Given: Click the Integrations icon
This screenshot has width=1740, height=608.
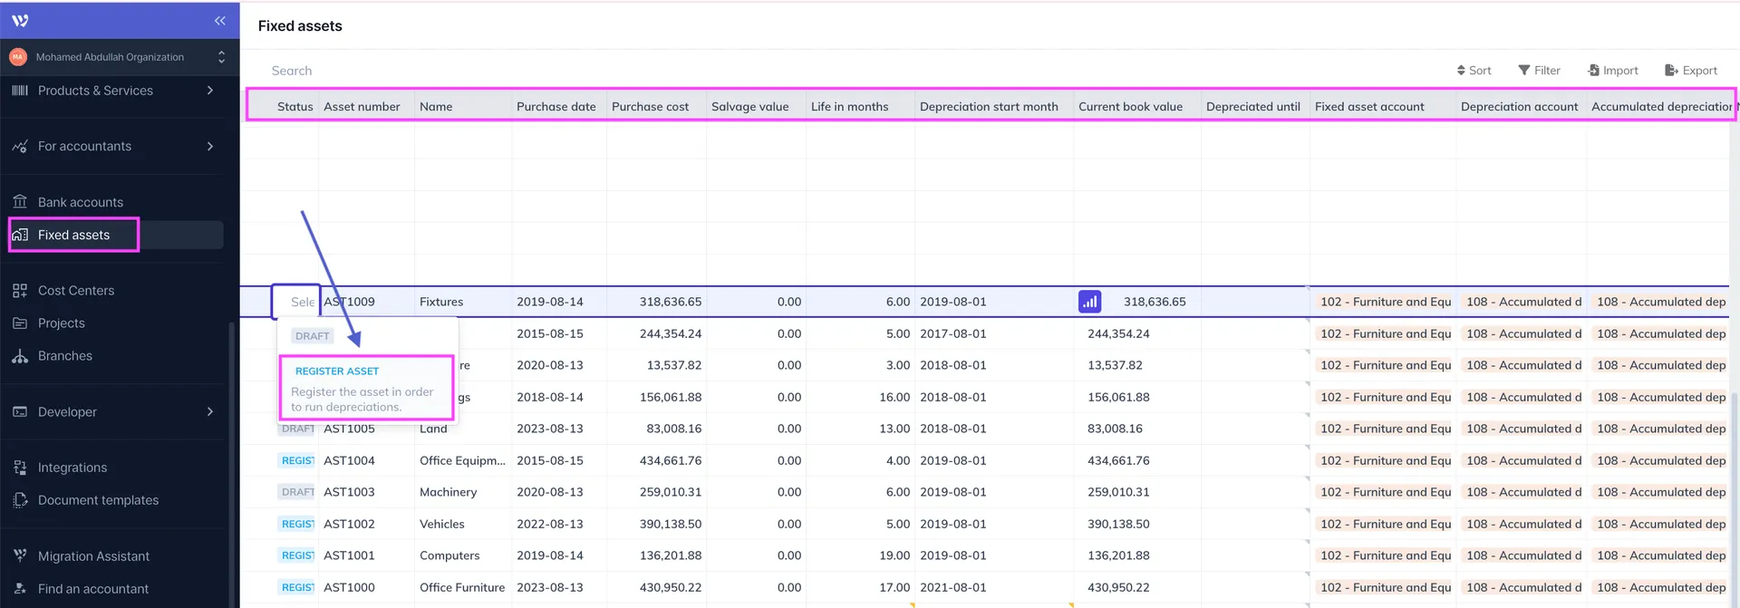Looking at the screenshot, I should [20, 468].
